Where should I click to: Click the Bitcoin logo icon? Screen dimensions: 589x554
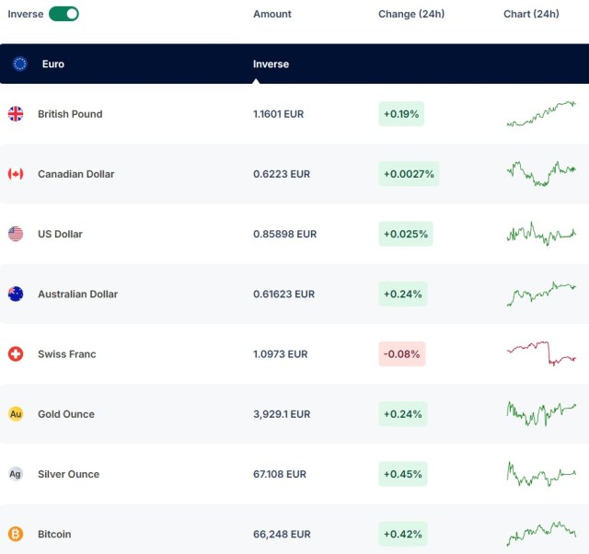click(x=16, y=534)
